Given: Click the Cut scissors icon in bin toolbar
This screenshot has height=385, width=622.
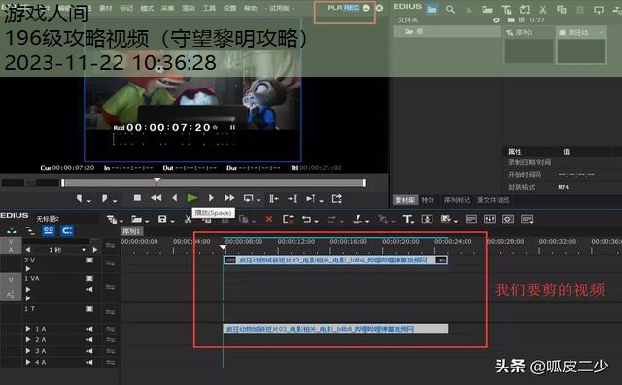Looking at the screenshot, I should pyautogui.click(x=543, y=9).
